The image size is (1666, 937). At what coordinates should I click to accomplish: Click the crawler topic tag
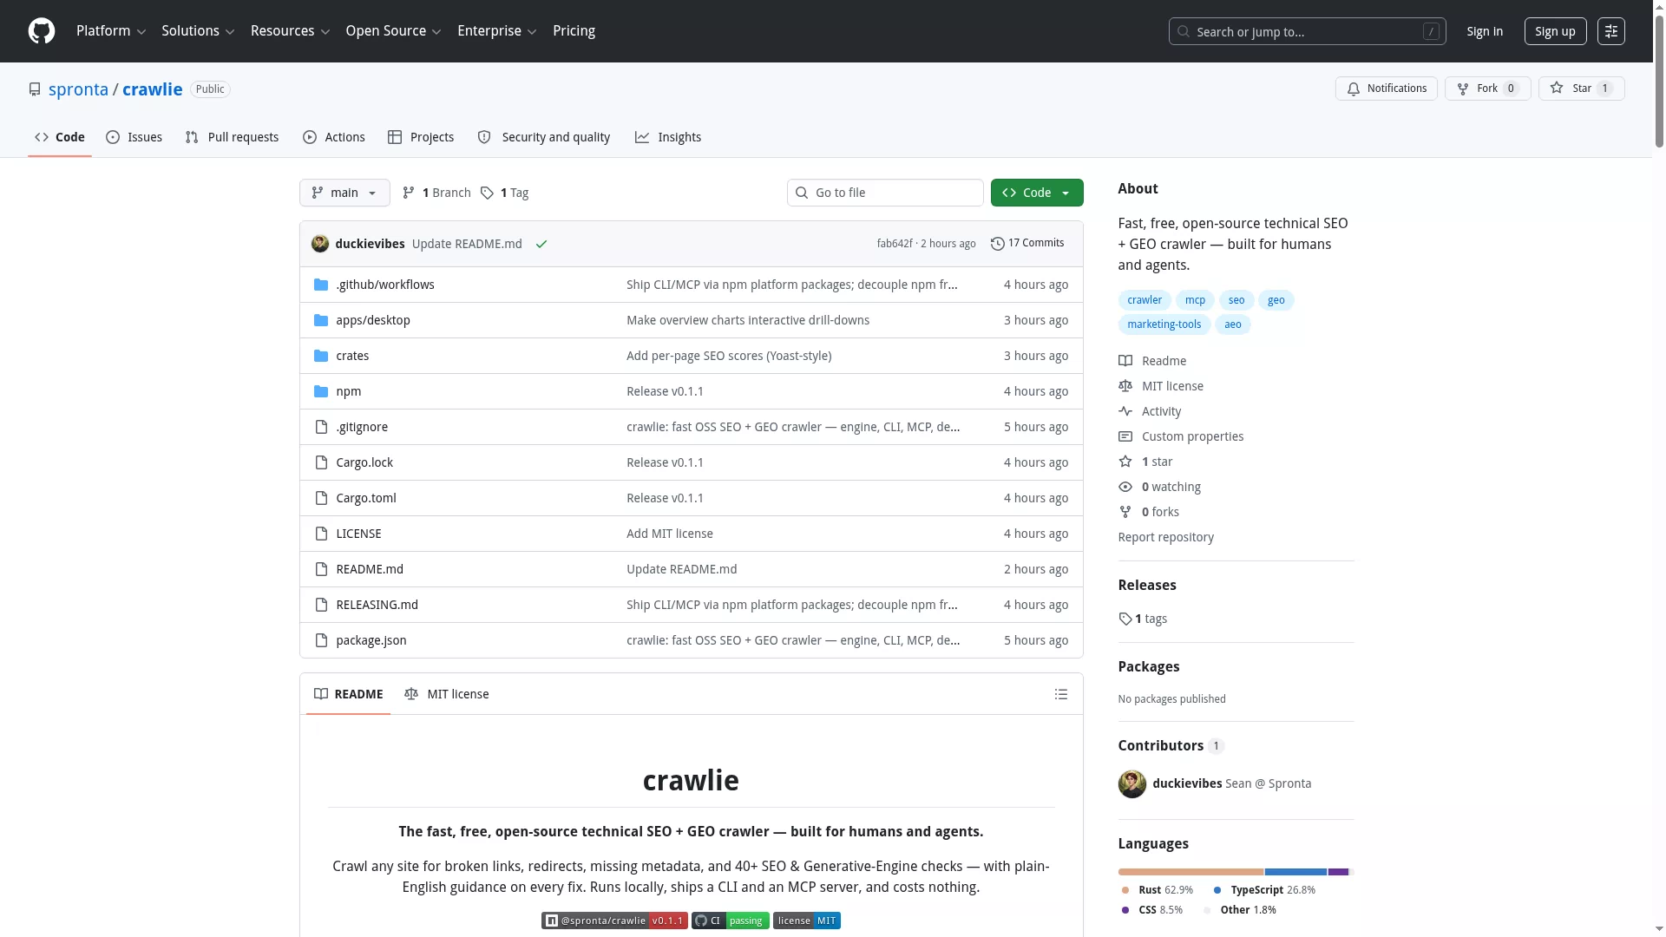coord(1145,300)
